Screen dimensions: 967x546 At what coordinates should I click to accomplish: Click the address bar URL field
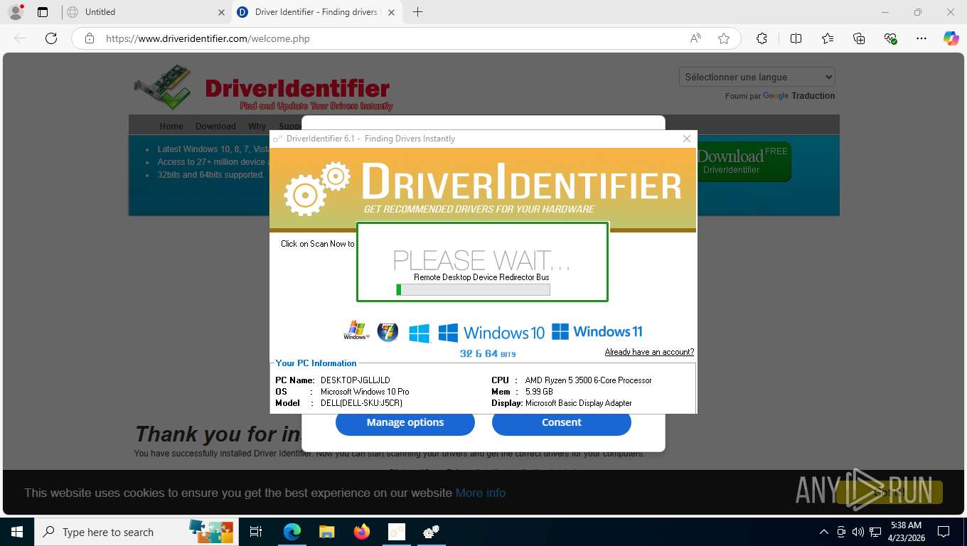pyautogui.click(x=391, y=38)
